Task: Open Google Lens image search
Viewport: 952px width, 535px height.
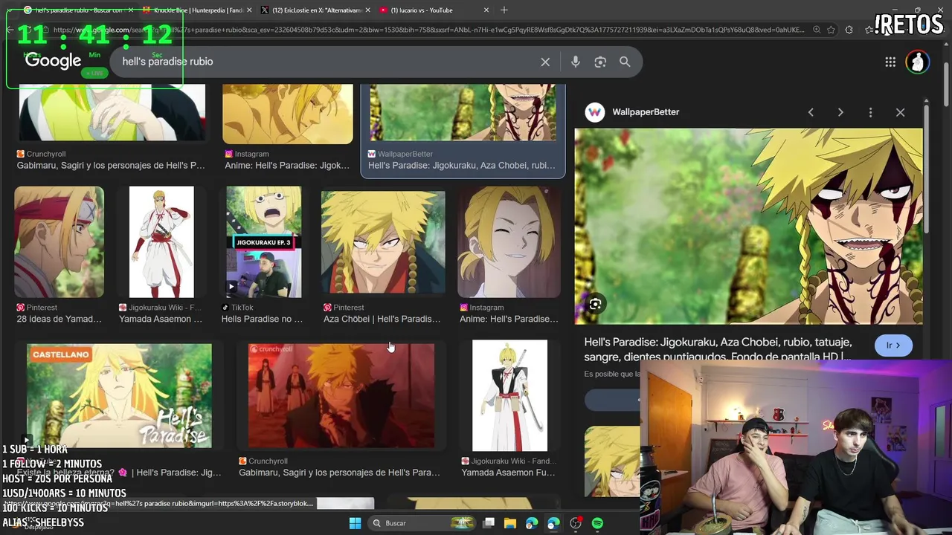Action: (x=600, y=62)
